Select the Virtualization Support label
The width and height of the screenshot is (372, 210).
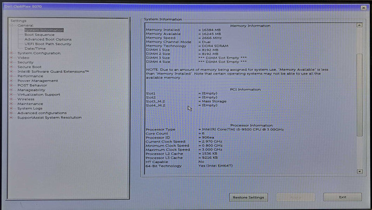point(39,95)
